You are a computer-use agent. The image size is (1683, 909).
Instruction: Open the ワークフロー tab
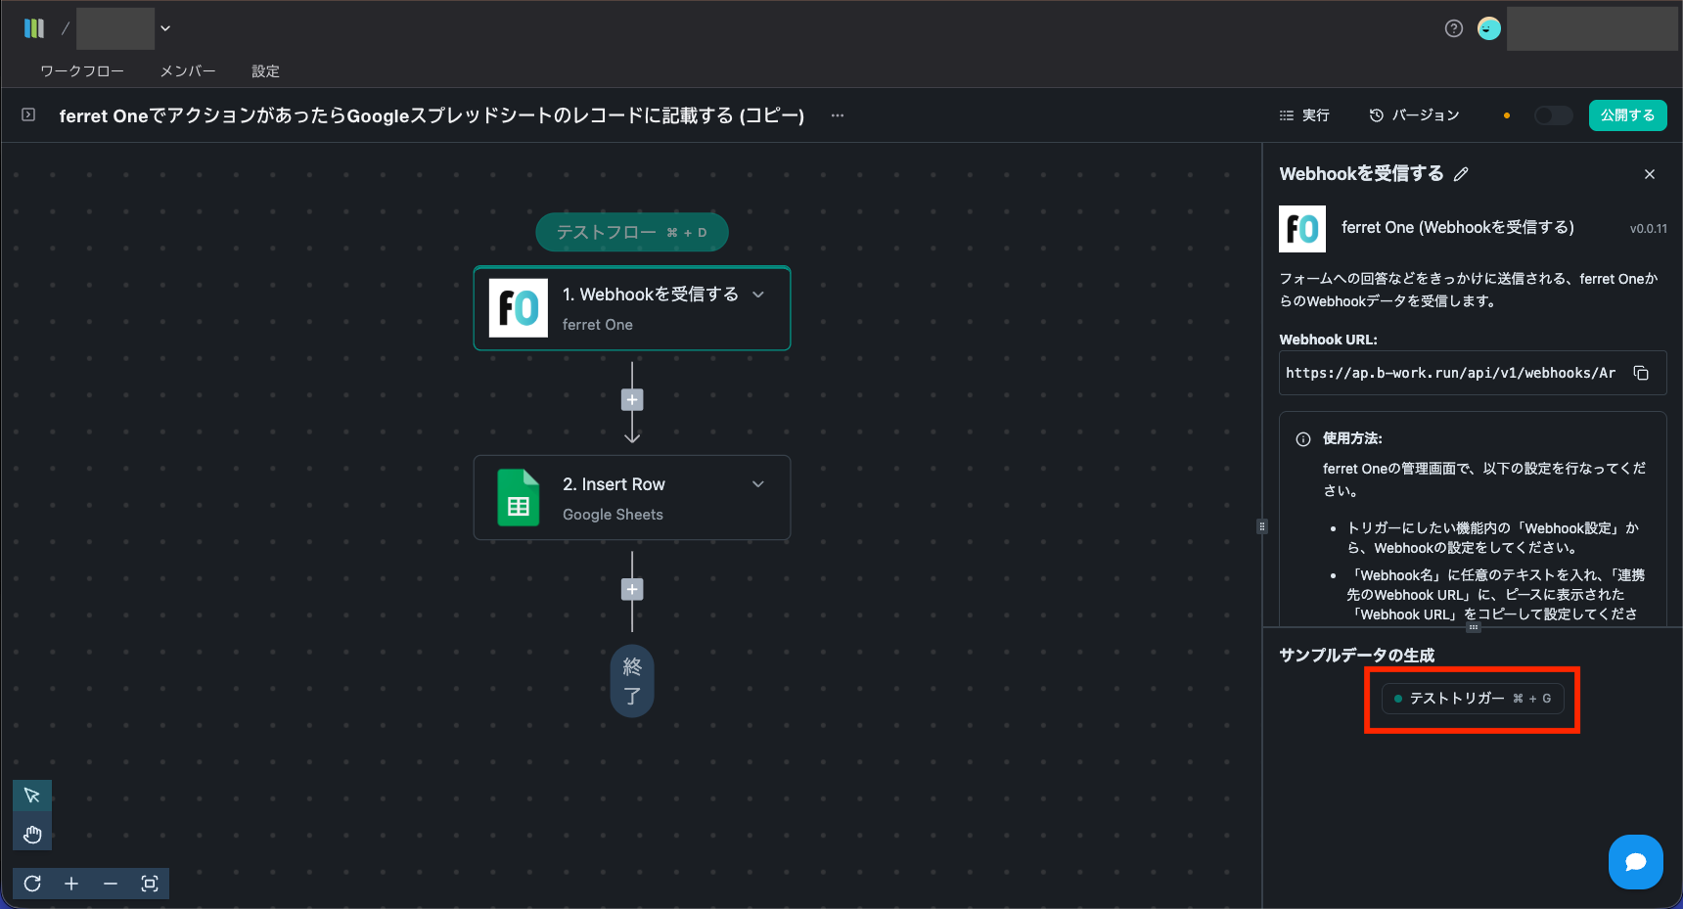pos(82,71)
